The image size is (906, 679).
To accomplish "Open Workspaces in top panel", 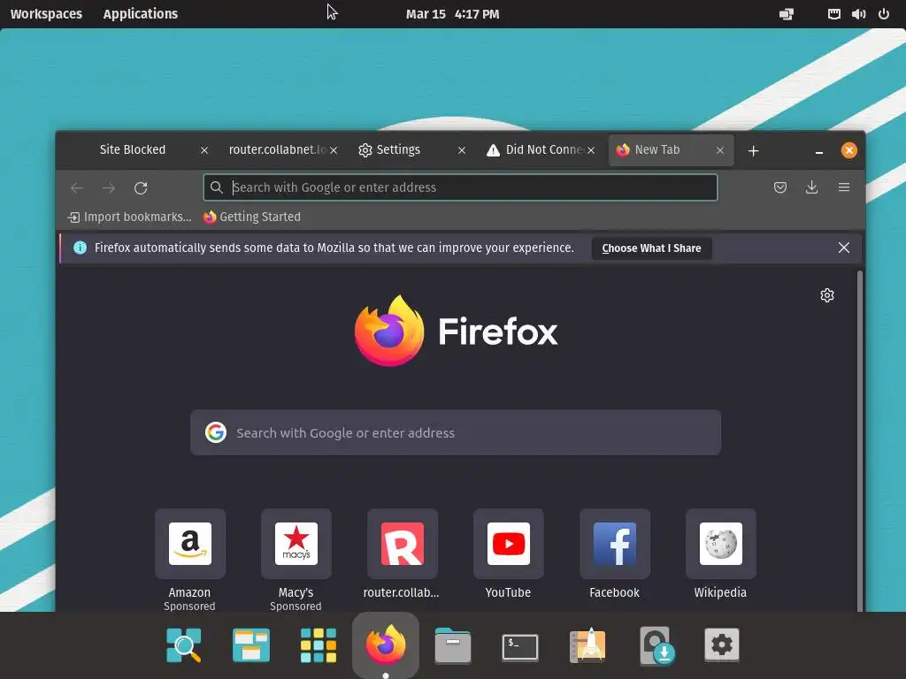I will (46, 14).
